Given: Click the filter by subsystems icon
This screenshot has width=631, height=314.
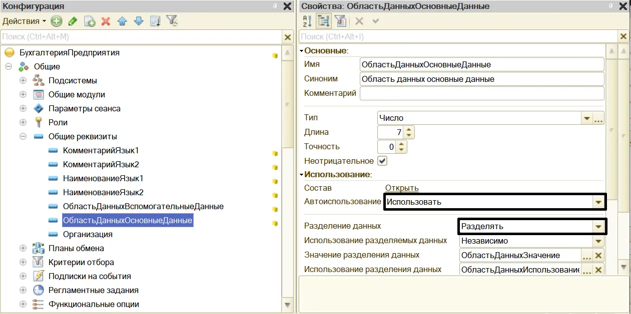Looking at the screenshot, I should [x=172, y=21].
